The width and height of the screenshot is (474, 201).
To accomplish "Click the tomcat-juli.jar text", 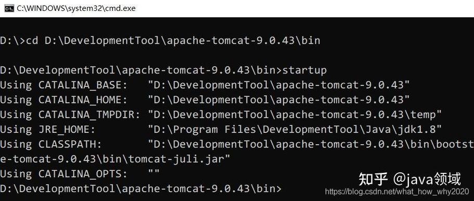I will (176, 159).
